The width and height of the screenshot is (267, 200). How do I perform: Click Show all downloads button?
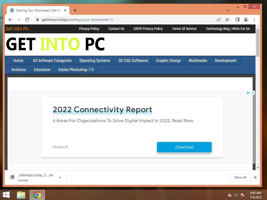[x=240, y=177]
